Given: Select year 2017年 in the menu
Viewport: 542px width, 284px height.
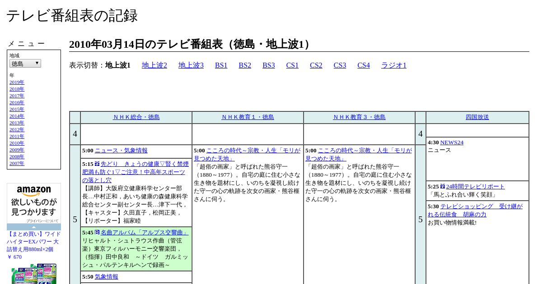Looking at the screenshot, I should [17, 96].
